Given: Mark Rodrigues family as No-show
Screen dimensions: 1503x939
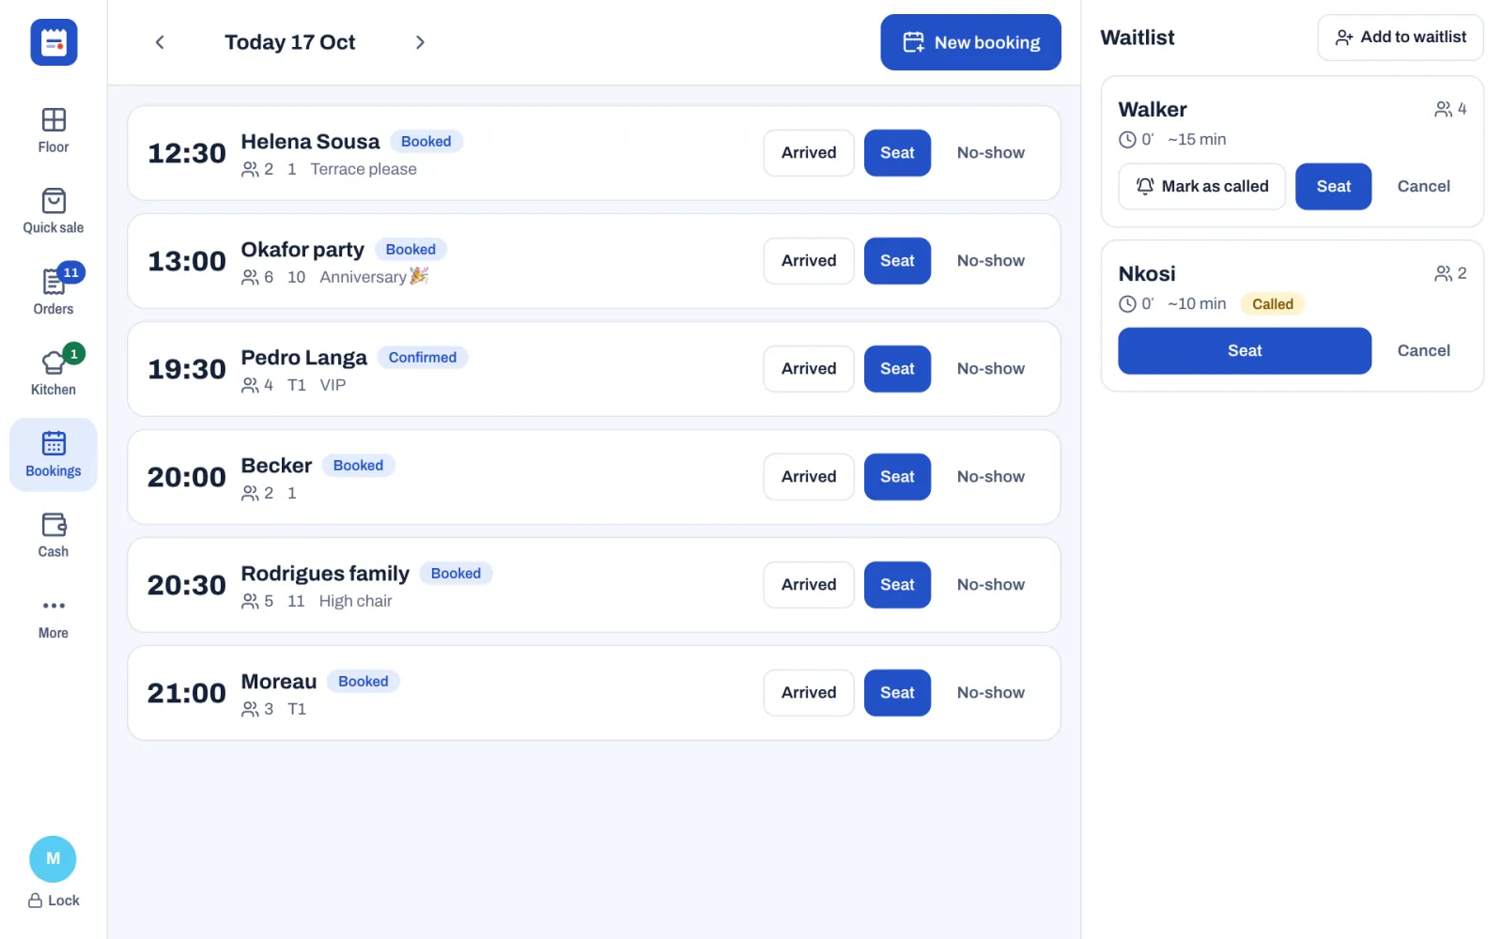Looking at the screenshot, I should [990, 585].
